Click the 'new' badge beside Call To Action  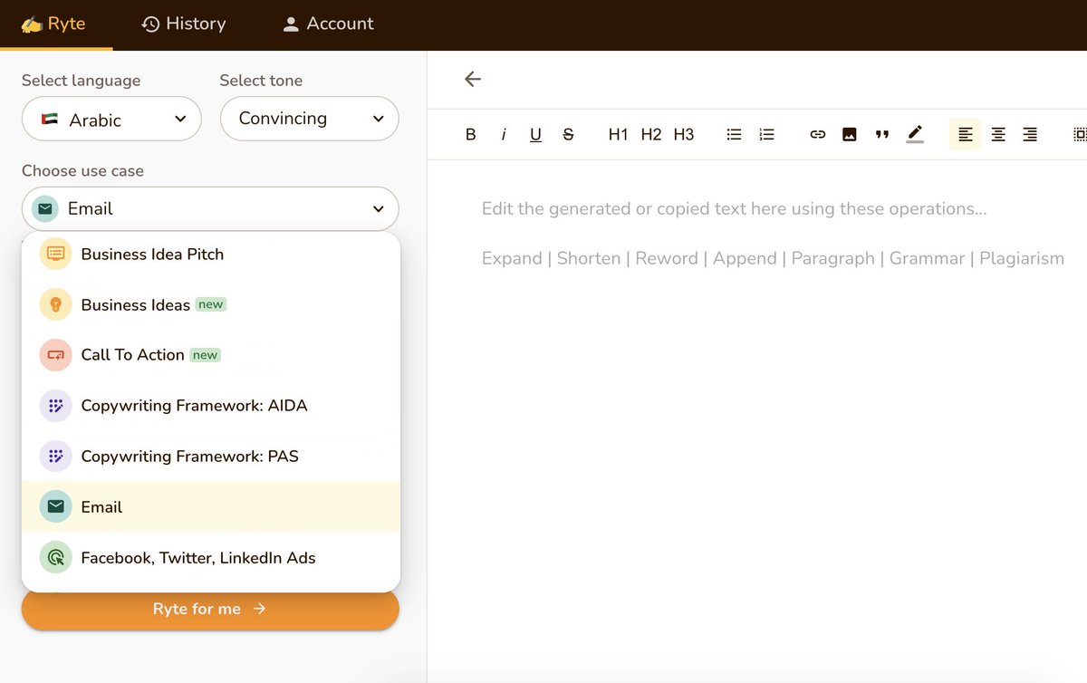click(x=206, y=355)
